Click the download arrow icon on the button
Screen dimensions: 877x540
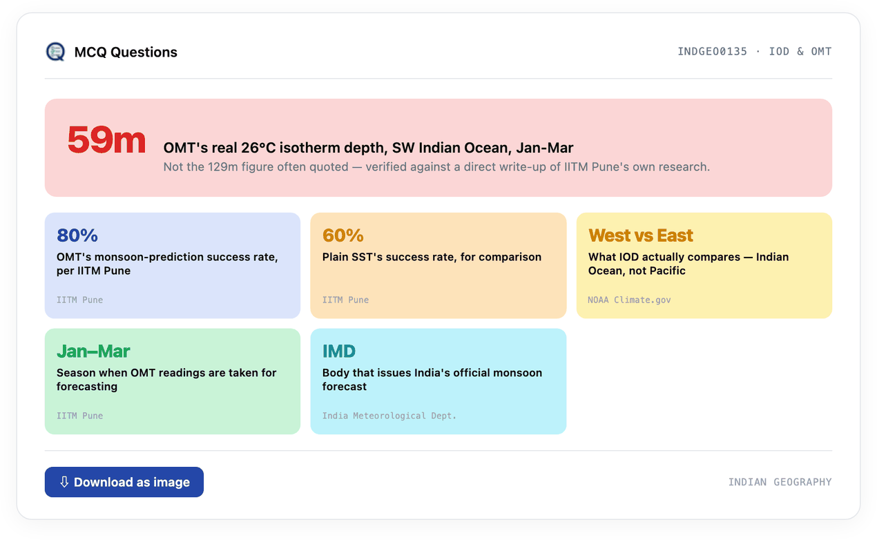click(x=64, y=482)
